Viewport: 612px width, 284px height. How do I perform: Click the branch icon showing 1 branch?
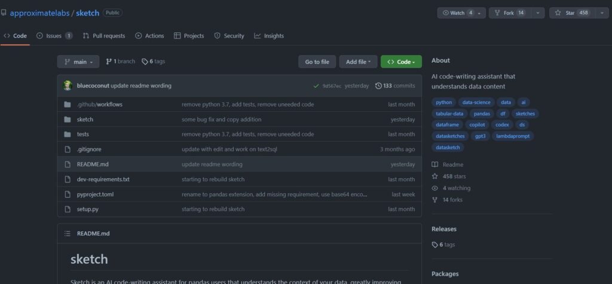(109, 62)
